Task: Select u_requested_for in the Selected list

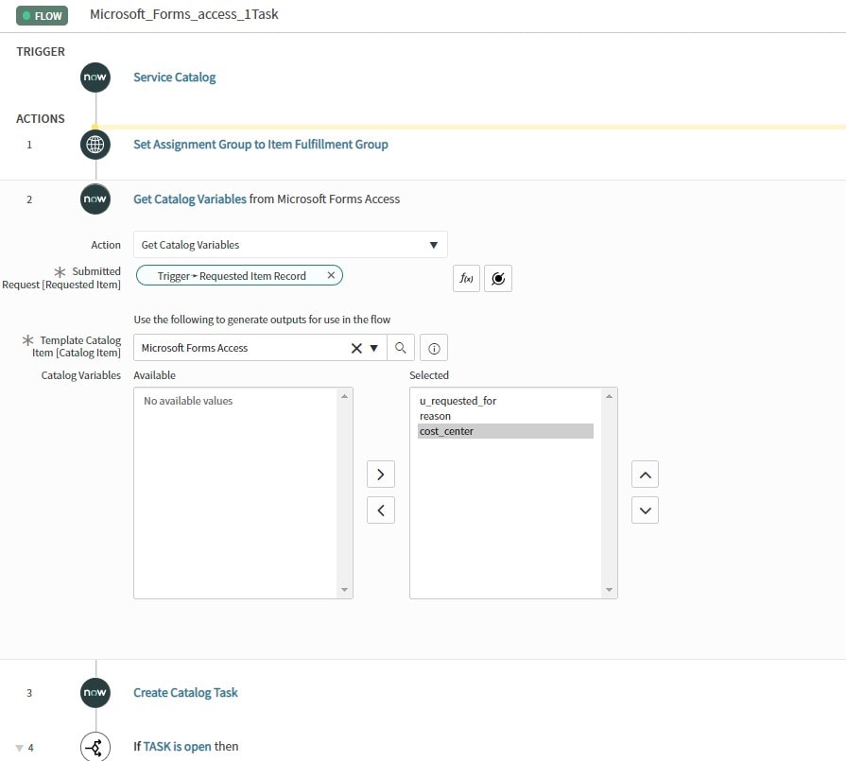Action: tap(458, 401)
